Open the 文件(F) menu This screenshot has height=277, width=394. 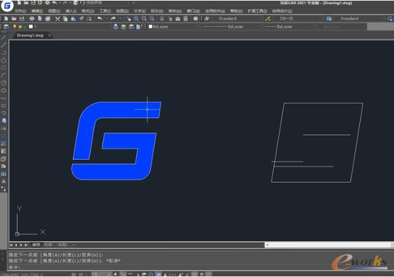pyautogui.click(x=20, y=11)
